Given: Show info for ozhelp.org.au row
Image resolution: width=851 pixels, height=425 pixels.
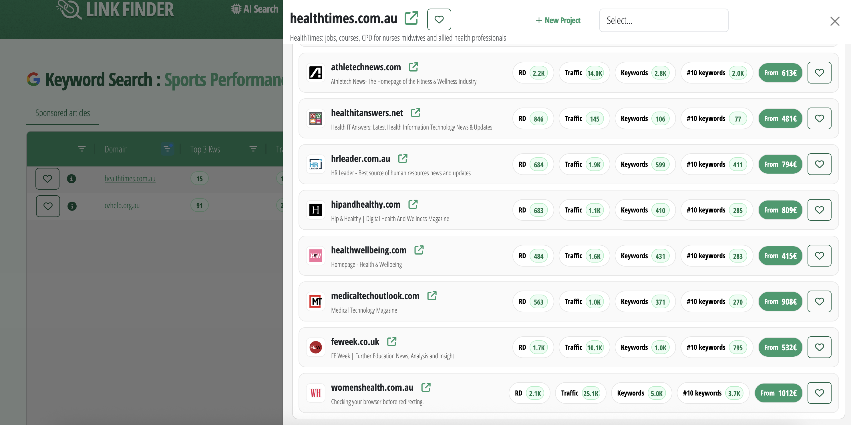Looking at the screenshot, I should pos(72,206).
